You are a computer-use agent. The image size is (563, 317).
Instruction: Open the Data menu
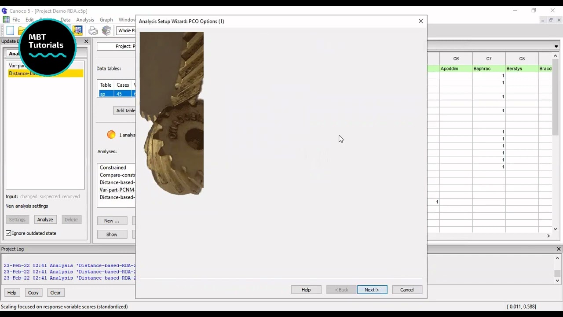66,20
